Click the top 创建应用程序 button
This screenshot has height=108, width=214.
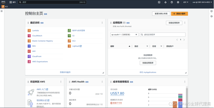(174, 23)
